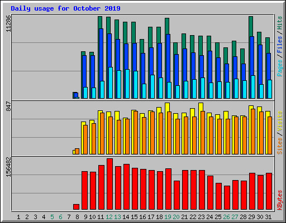Click weekend day 26 on the date axis
This screenshot has width=286, height=223.
pos(226,217)
